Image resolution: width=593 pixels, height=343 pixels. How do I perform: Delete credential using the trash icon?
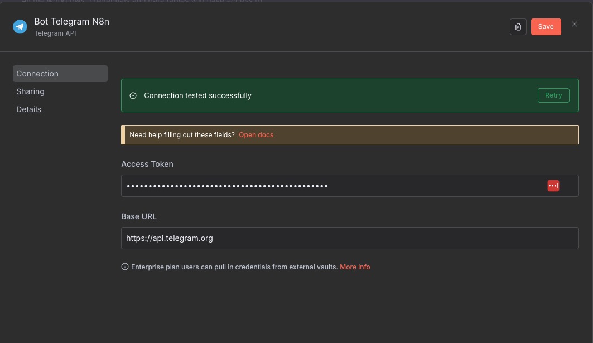click(518, 27)
